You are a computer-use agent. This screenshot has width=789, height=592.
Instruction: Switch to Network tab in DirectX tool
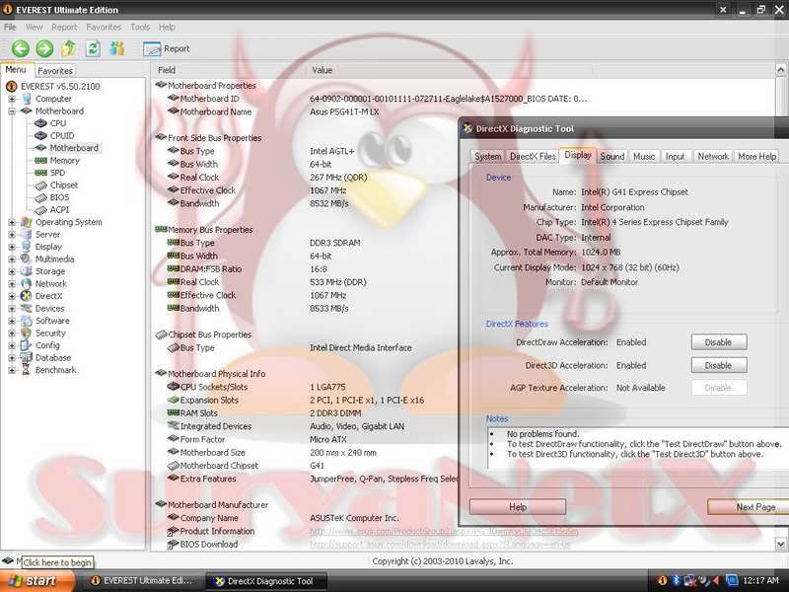(713, 157)
